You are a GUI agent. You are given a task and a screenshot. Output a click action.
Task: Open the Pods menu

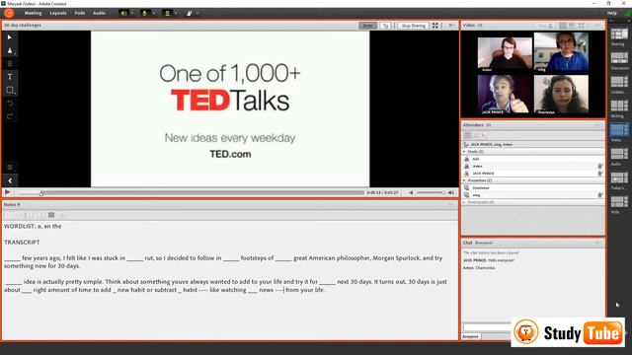click(80, 13)
